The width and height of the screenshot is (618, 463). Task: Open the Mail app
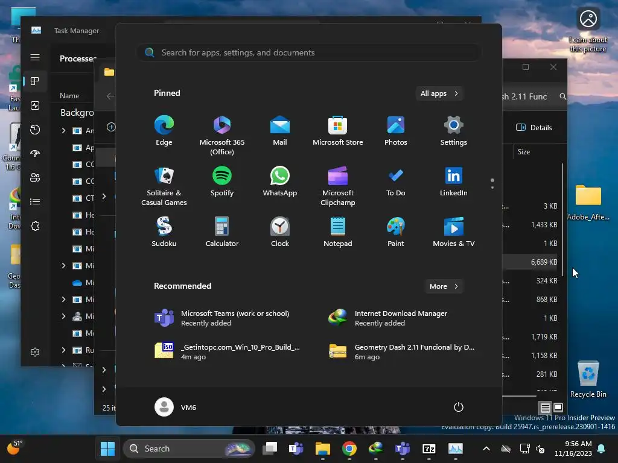tap(280, 131)
